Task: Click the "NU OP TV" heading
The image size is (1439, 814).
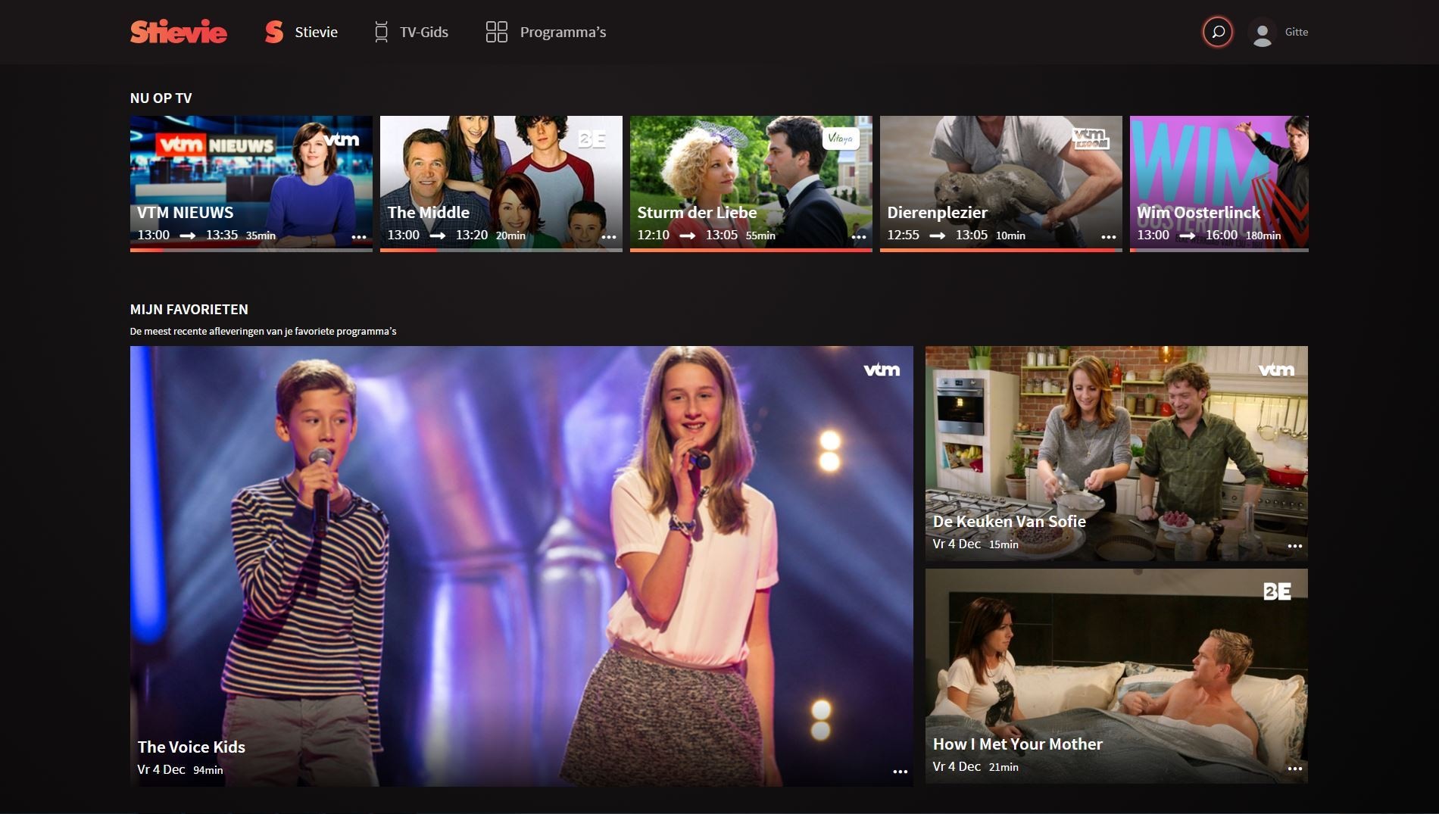Action: [x=161, y=98]
